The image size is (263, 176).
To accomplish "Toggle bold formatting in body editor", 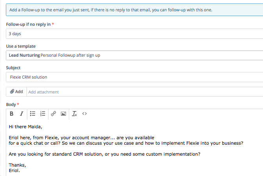I will click(12, 114).
